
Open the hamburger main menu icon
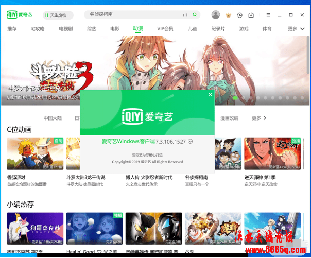click(x=268, y=15)
